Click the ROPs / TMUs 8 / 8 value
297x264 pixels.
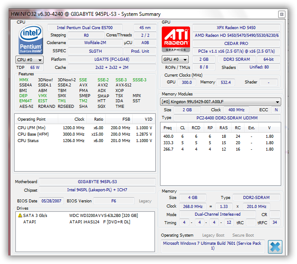click(x=204, y=67)
